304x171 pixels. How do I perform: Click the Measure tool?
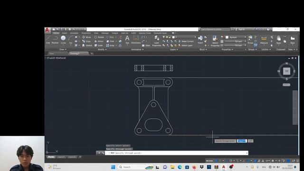click(264, 39)
